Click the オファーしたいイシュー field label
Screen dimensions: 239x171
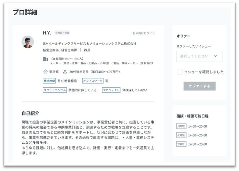click(194, 46)
